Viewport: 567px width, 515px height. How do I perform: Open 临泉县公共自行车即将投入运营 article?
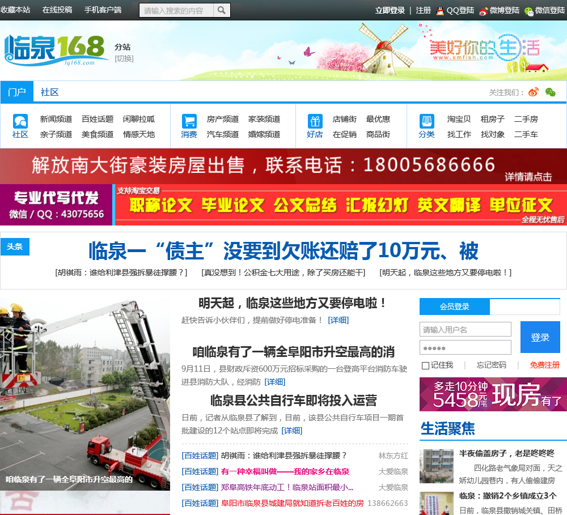(294, 401)
